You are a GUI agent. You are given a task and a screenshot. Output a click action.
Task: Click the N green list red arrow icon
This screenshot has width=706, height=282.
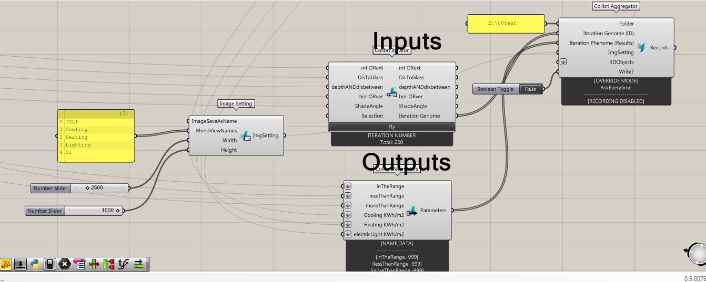(x=94, y=264)
